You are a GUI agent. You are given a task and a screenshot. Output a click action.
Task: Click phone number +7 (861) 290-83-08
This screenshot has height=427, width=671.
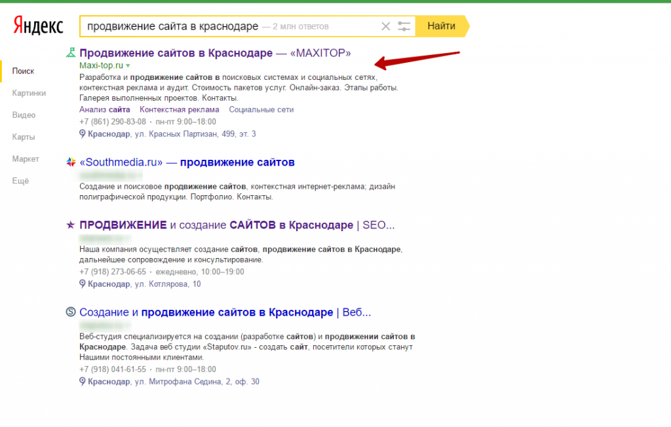pyautogui.click(x=113, y=122)
